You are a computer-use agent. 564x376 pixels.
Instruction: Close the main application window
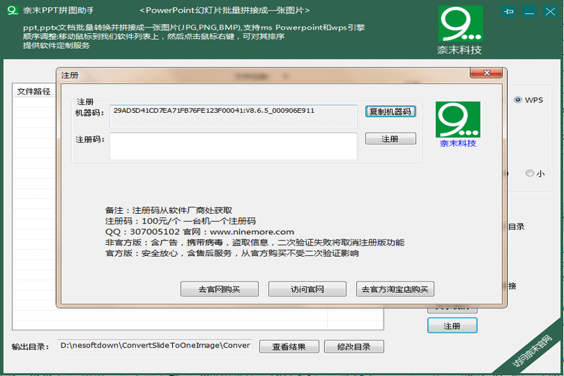[x=550, y=12]
